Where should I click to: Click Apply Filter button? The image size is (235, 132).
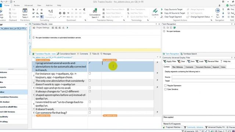click(x=170, y=61)
